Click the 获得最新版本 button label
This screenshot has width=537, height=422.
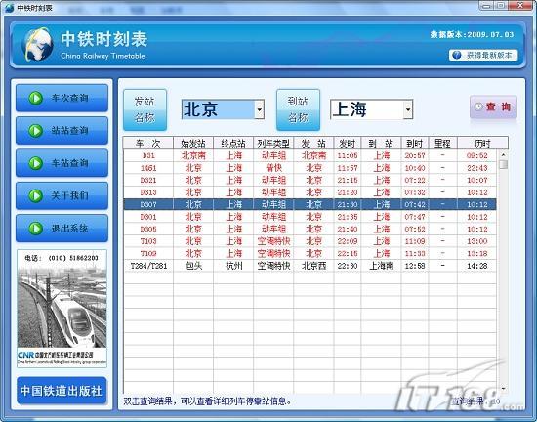[x=489, y=55]
